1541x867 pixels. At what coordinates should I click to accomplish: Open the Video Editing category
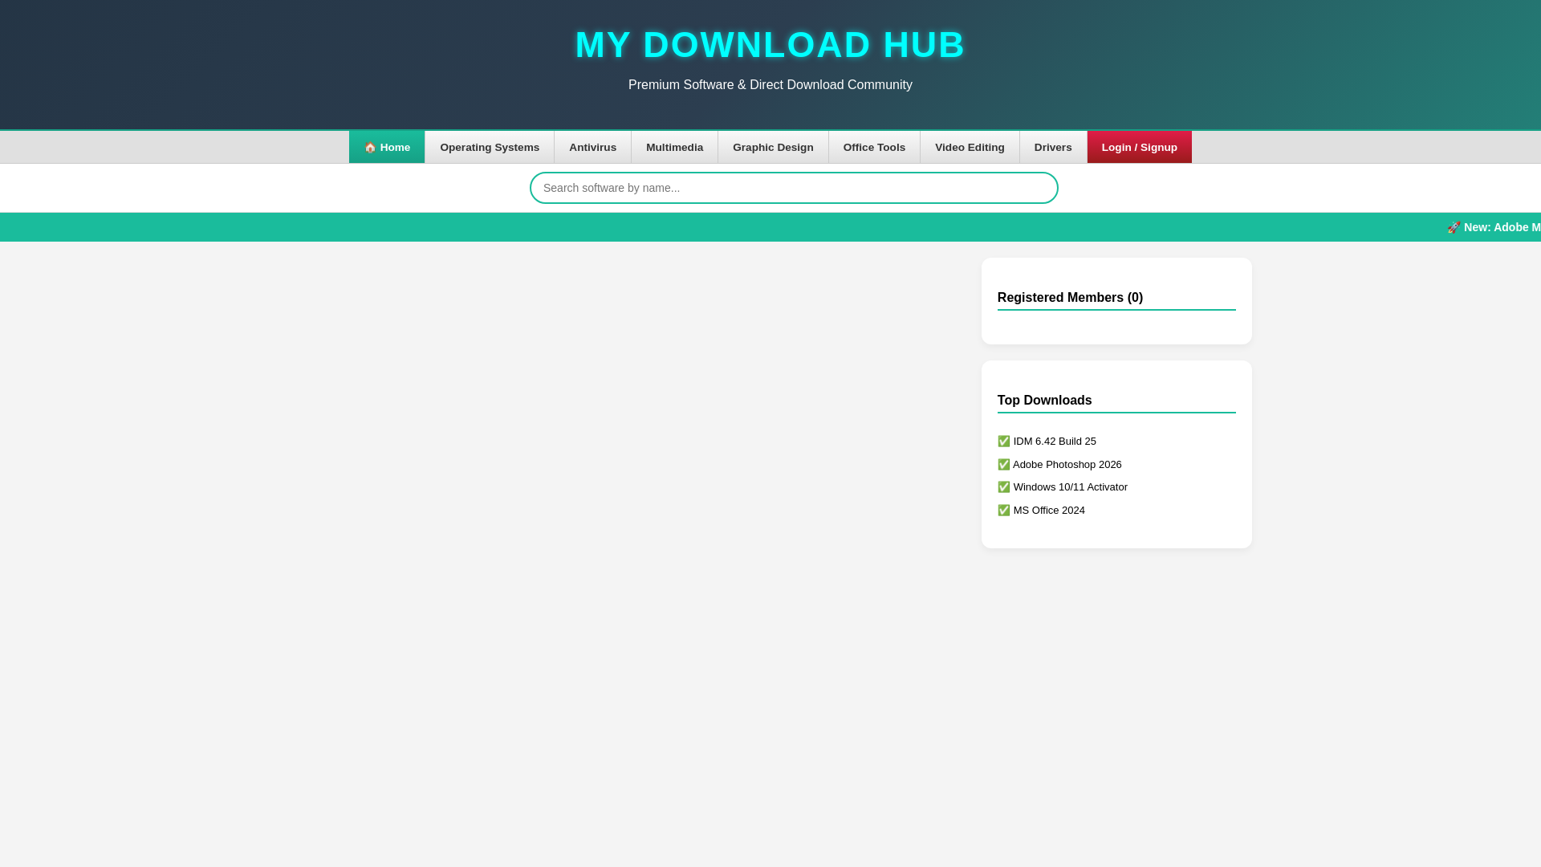coord(970,147)
